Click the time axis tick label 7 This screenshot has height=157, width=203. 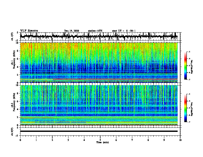pyautogui.click(x=132, y=140)
